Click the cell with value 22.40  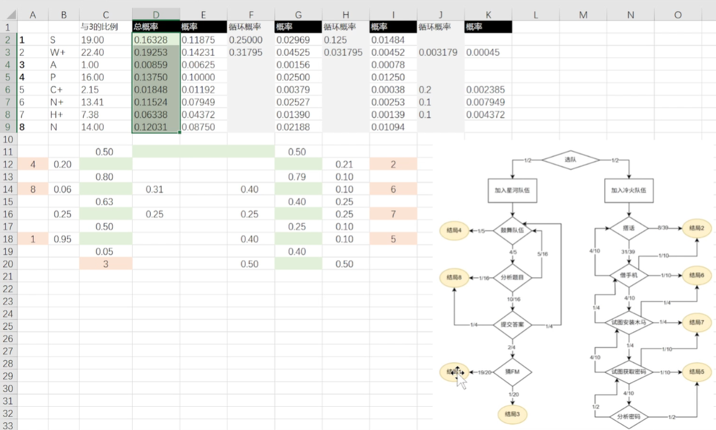[x=105, y=52]
